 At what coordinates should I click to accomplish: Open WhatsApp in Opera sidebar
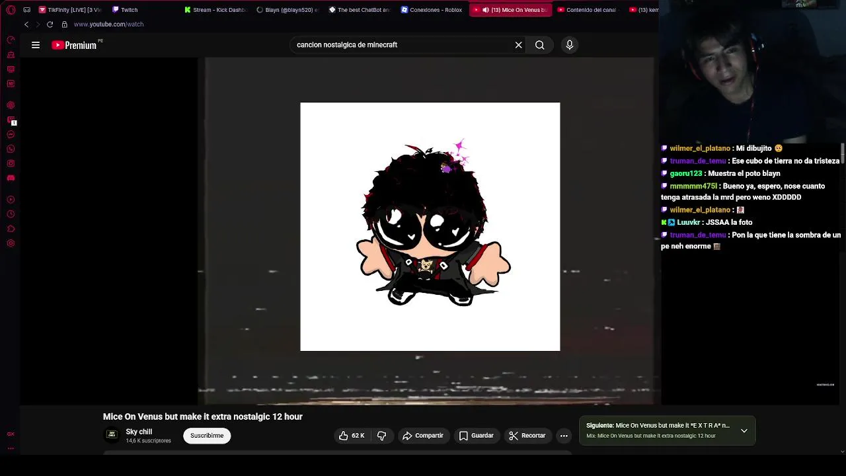pyautogui.click(x=11, y=149)
